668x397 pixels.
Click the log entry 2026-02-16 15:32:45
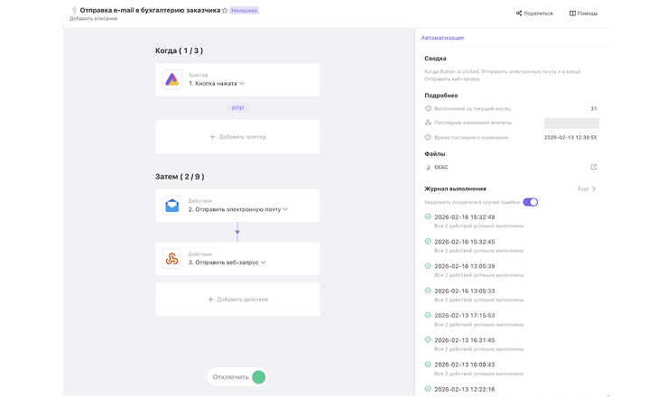464,242
